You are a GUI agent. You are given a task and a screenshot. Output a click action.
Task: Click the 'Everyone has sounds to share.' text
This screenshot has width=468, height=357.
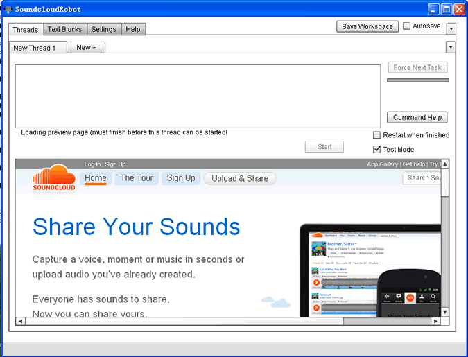coord(101,299)
